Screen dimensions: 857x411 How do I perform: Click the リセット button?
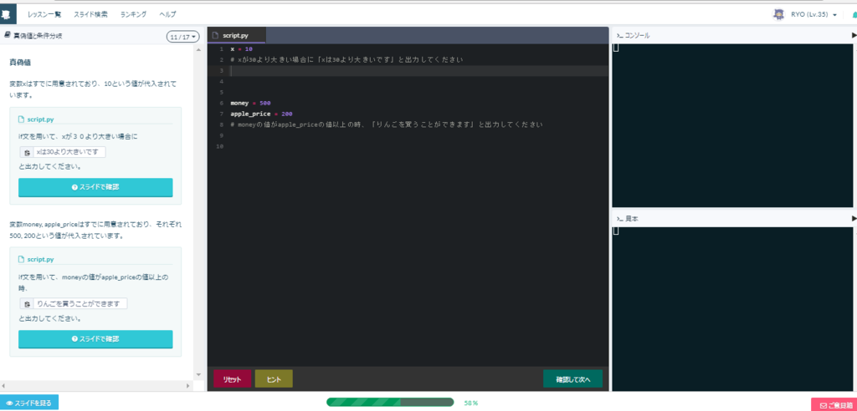[233, 378]
